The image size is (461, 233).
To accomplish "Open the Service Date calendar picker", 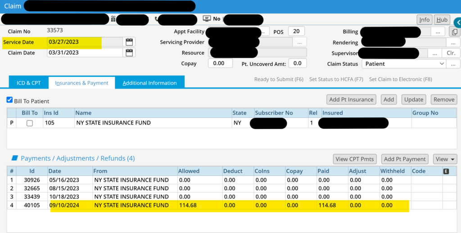I will [129, 42].
